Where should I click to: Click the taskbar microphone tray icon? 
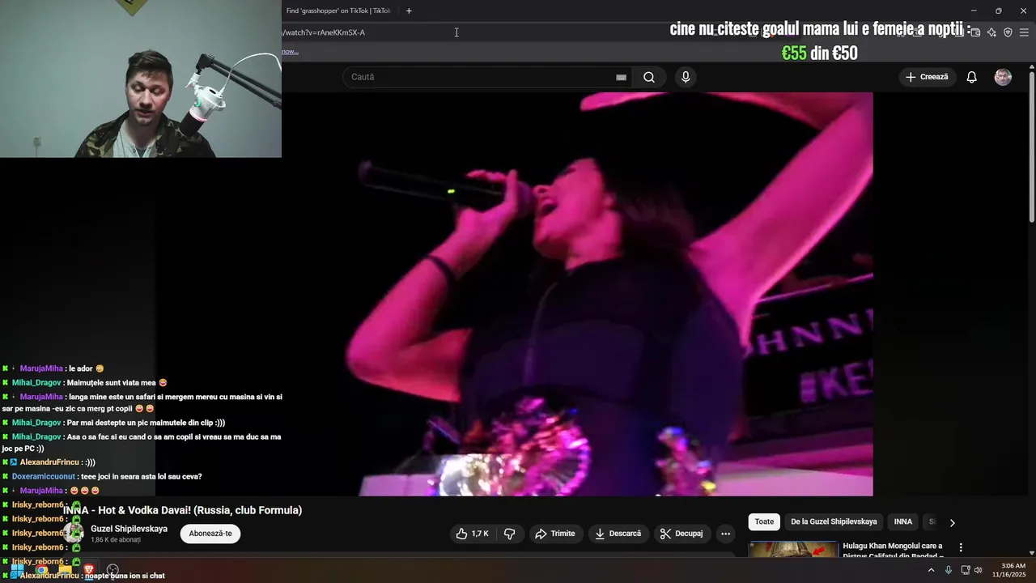click(x=949, y=570)
